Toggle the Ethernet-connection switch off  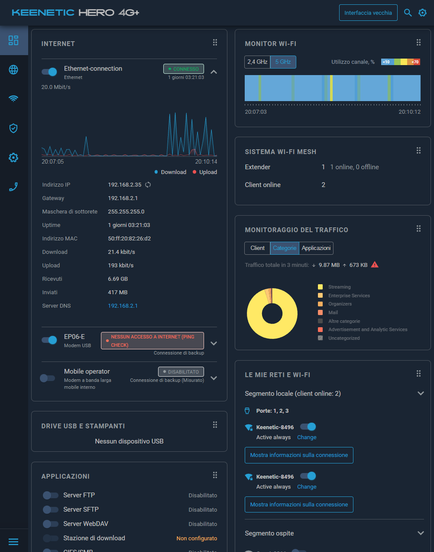(x=49, y=72)
